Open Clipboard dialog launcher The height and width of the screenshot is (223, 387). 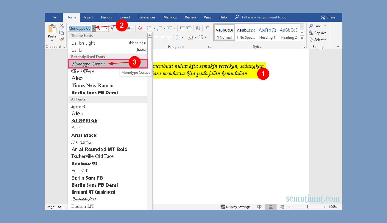(x=64, y=47)
